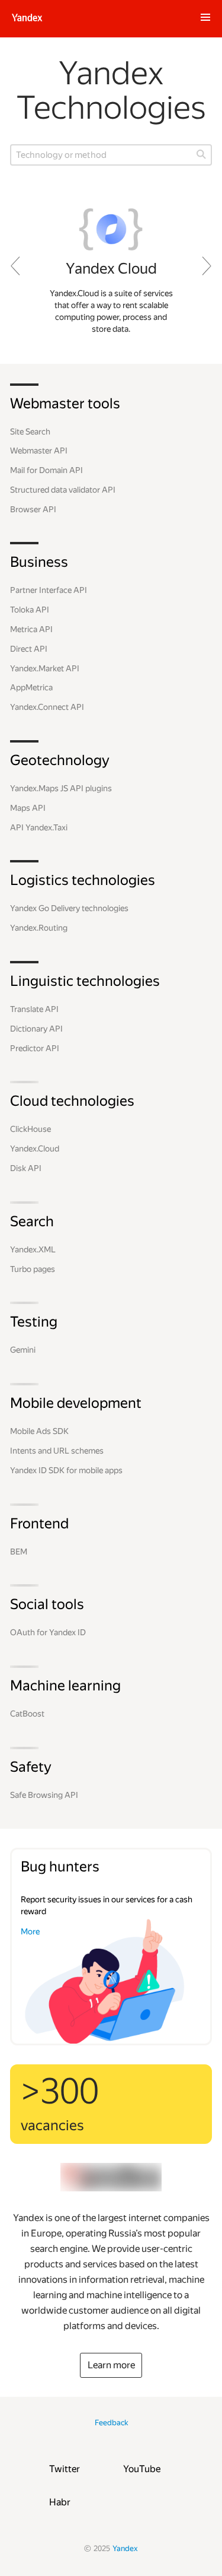Open the Feedback link in footer
This screenshot has width=222, height=2576.
(111, 2422)
